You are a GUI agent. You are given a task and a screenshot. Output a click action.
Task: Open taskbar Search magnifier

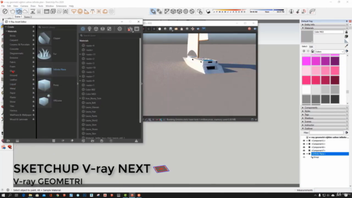(x=10, y=195)
